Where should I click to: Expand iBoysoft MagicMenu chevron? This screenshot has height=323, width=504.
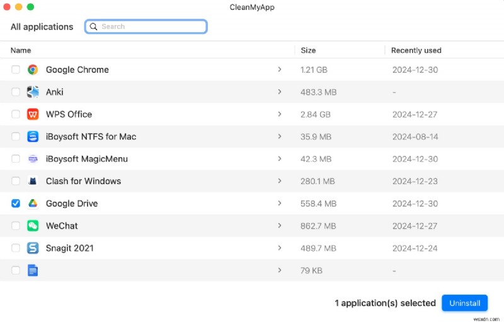[280, 158]
